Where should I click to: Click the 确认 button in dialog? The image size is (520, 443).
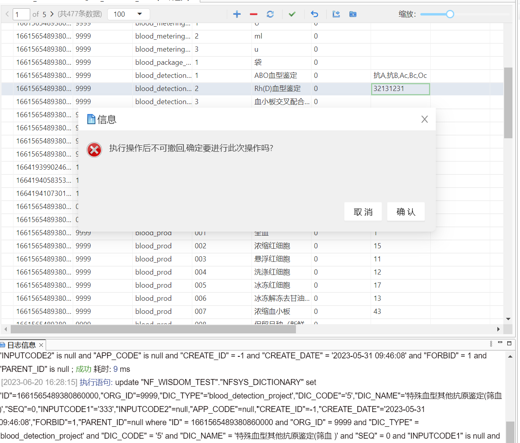pos(406,212)
